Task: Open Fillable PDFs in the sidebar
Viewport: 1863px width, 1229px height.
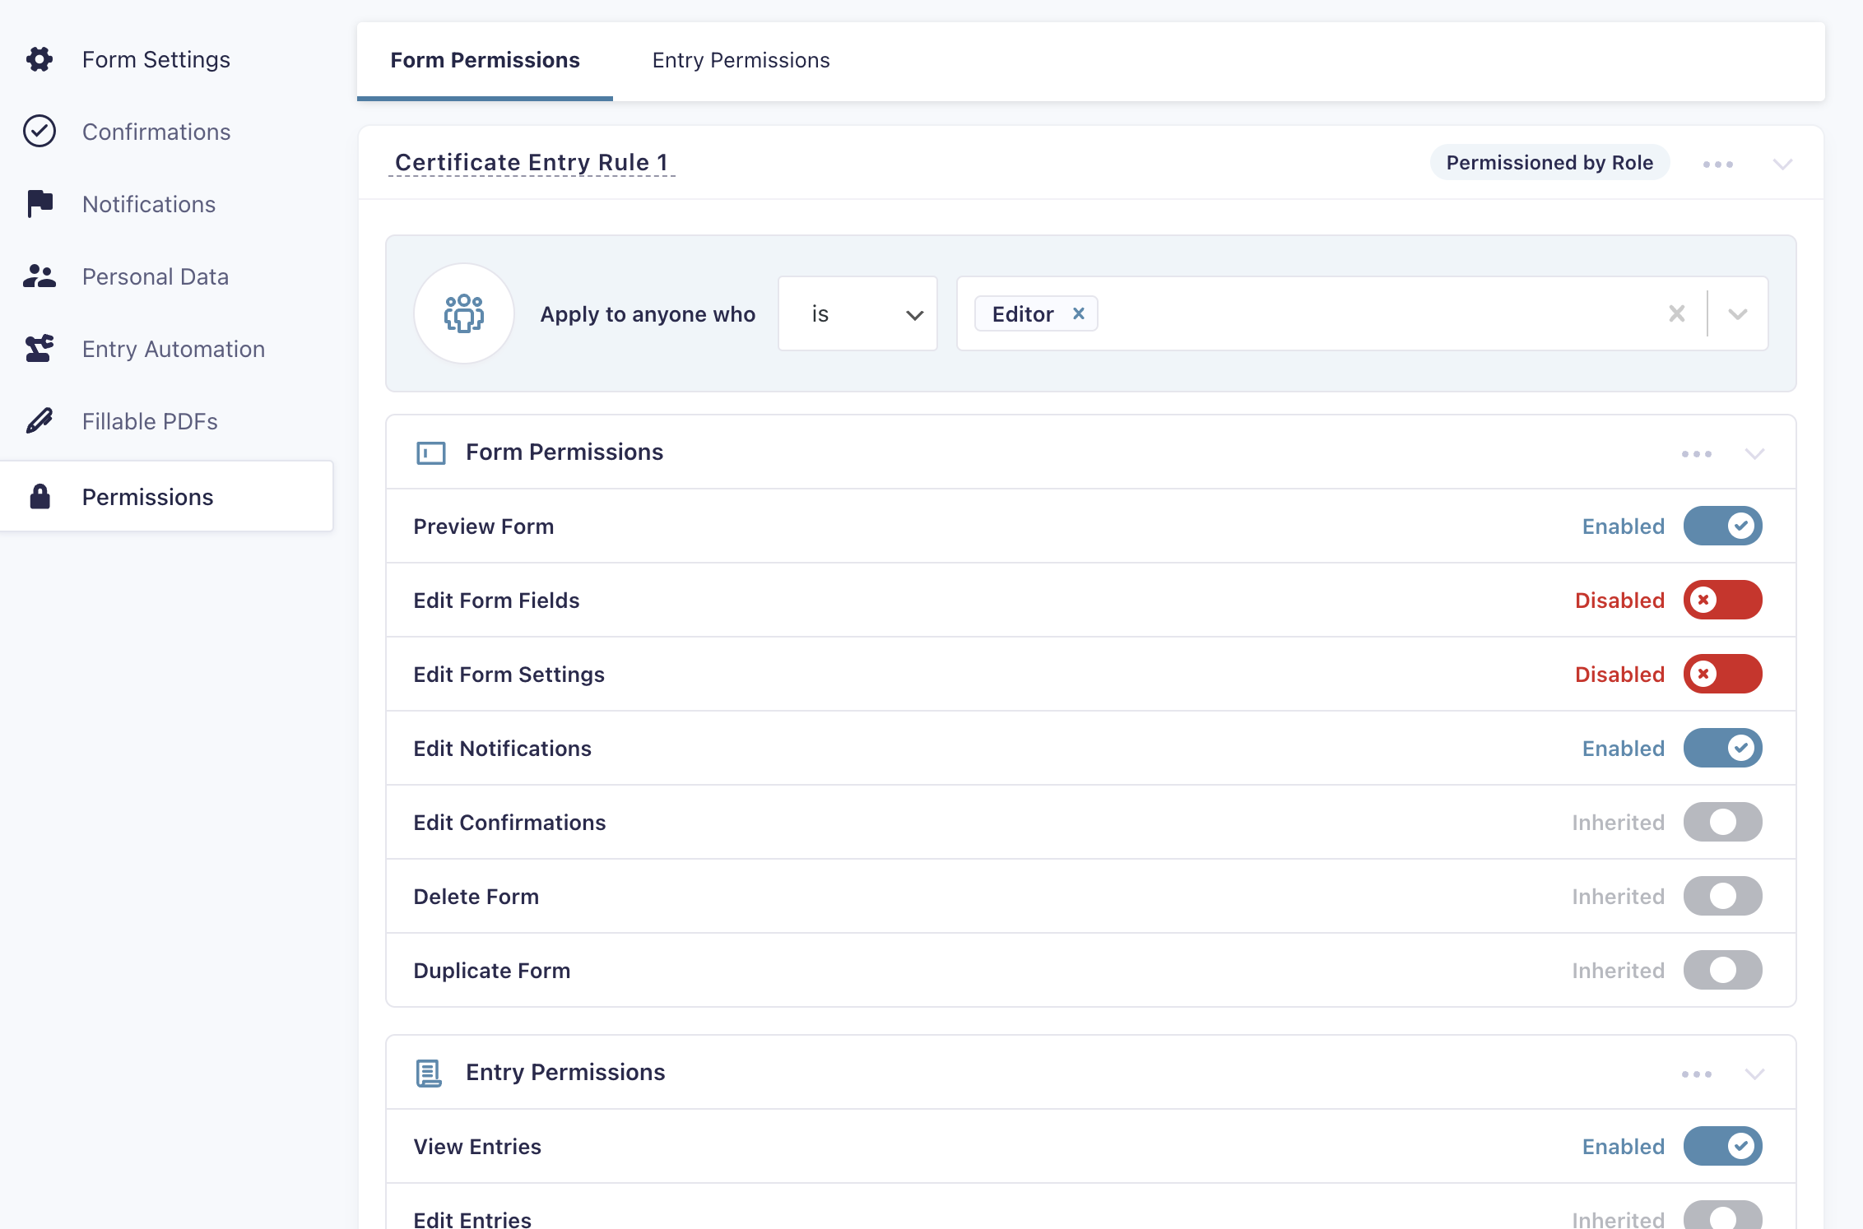Action: [x=150, y=421]
